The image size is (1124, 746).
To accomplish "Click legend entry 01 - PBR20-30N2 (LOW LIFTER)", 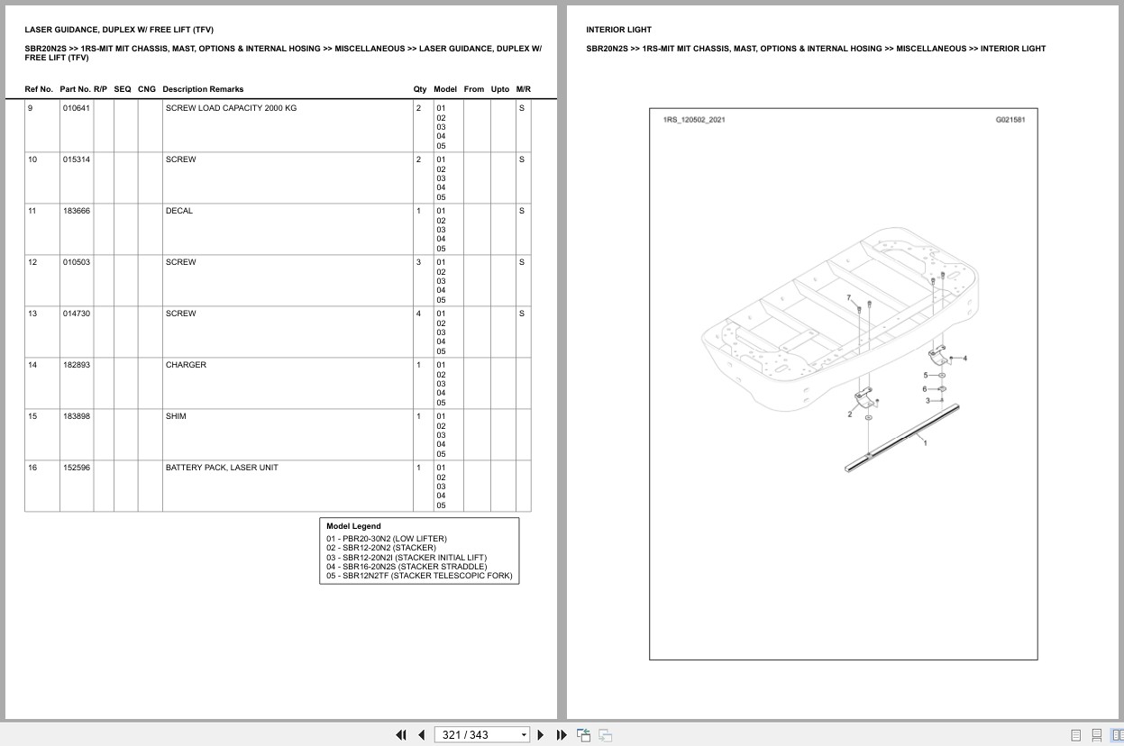I will coord(387,539).
